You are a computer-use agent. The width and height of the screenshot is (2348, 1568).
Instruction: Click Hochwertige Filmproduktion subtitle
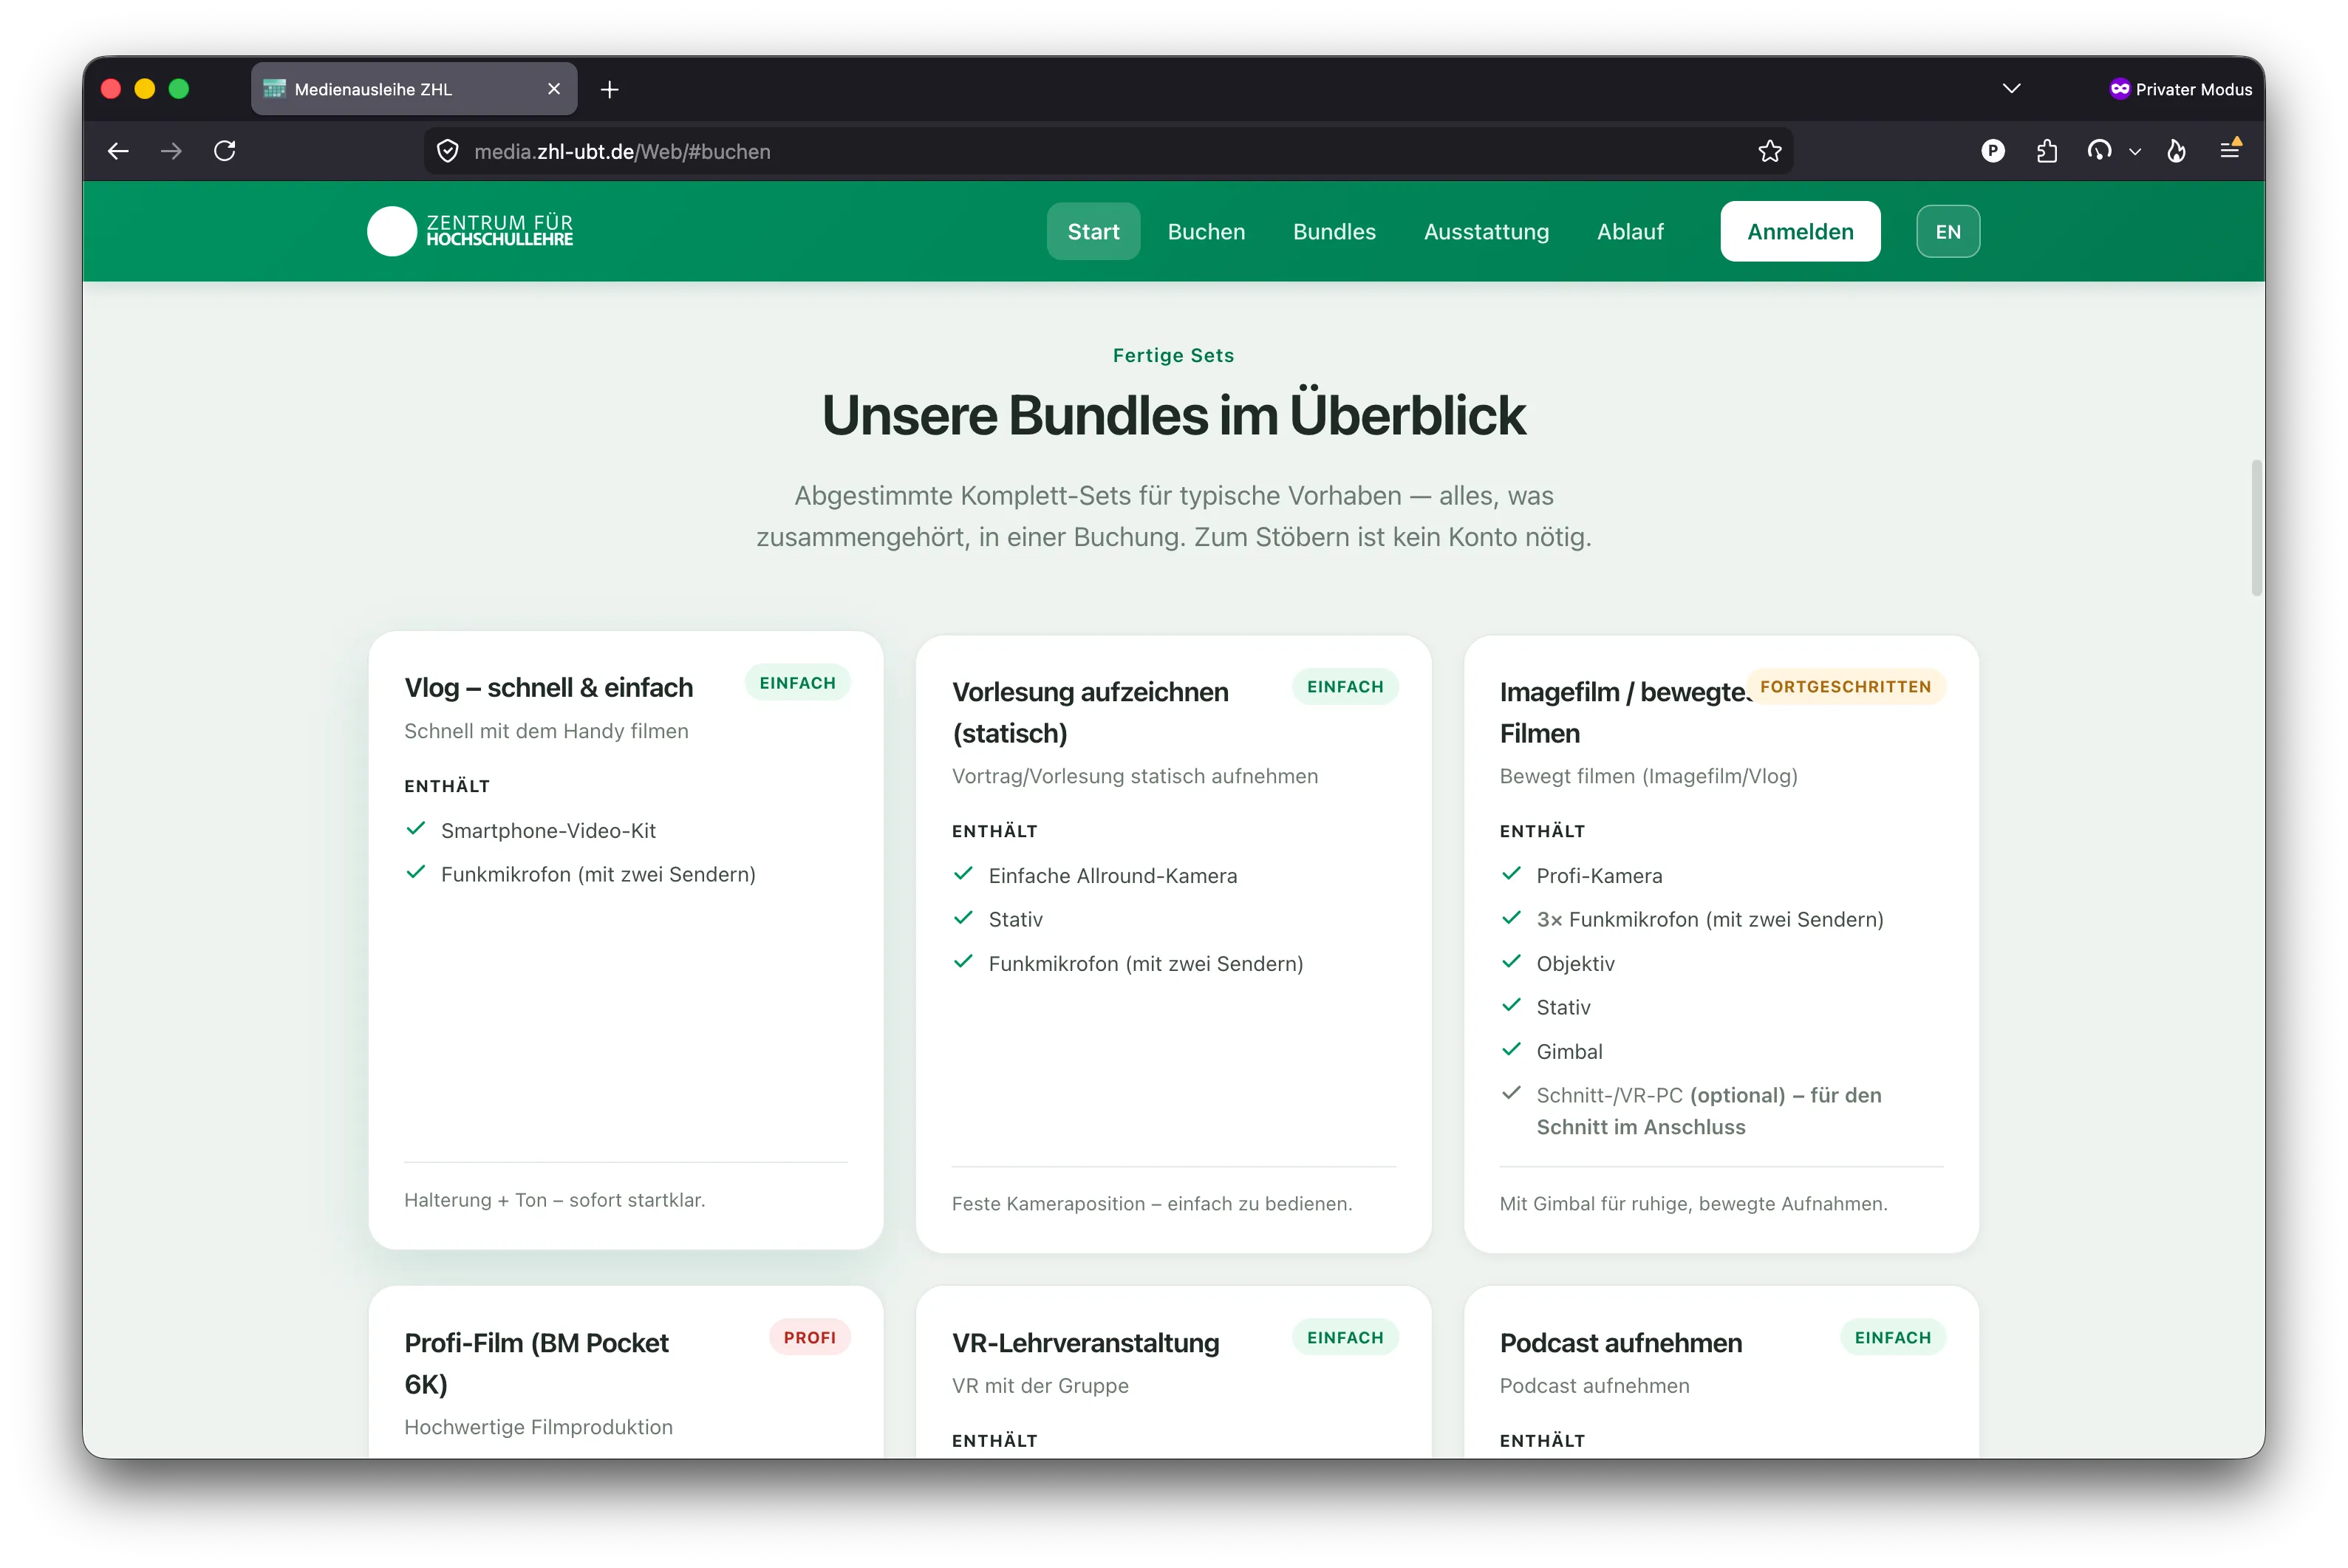(x=538, y=1427)
